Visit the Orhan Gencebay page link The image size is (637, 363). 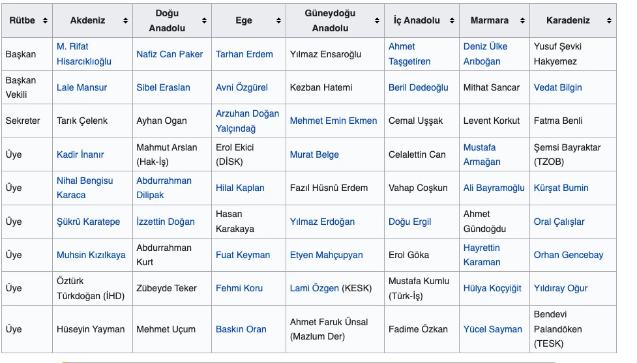[569, 255]
